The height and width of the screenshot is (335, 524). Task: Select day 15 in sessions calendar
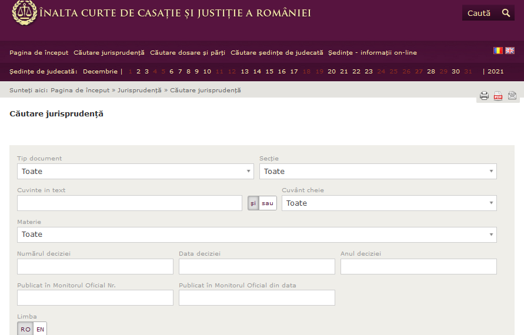[269, 72]
